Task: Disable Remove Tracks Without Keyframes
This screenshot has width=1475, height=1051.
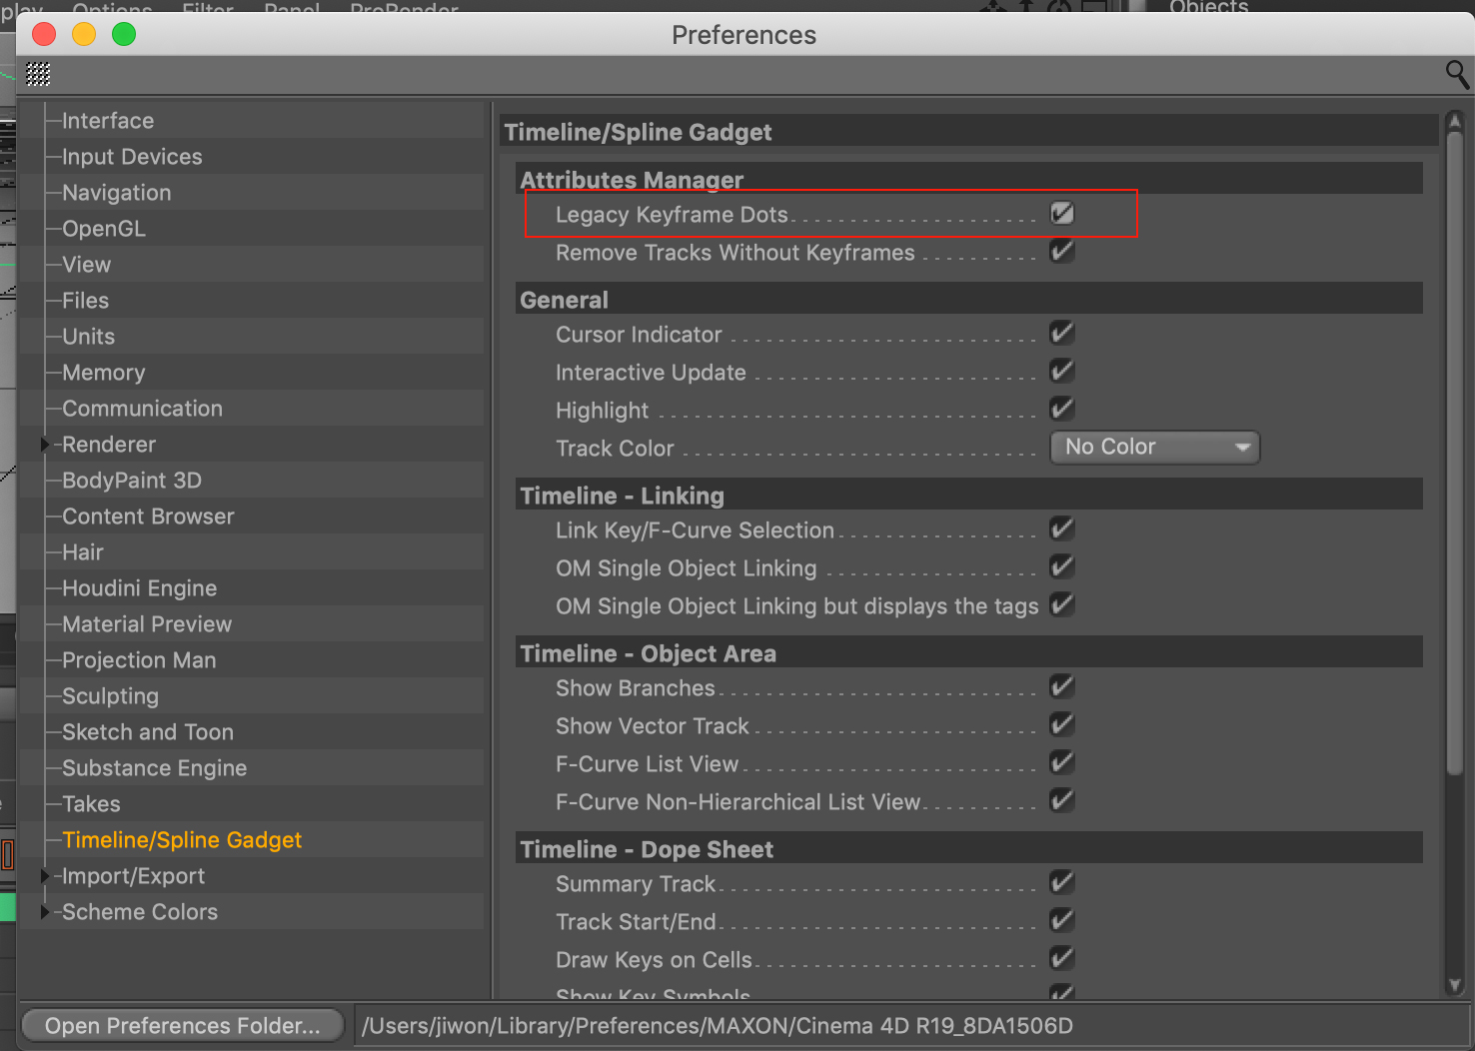Action: click(x=1061, y=251)
